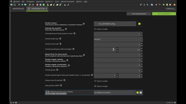The width and height of the screenshot is (186, 104).
Task: Open the particle texture dropdown no_animation.png
Action: (115, 24)
